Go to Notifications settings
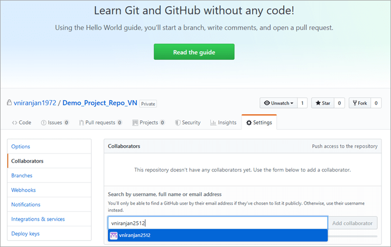The height and width of the screenshot is (247, 391). [26, 205]
